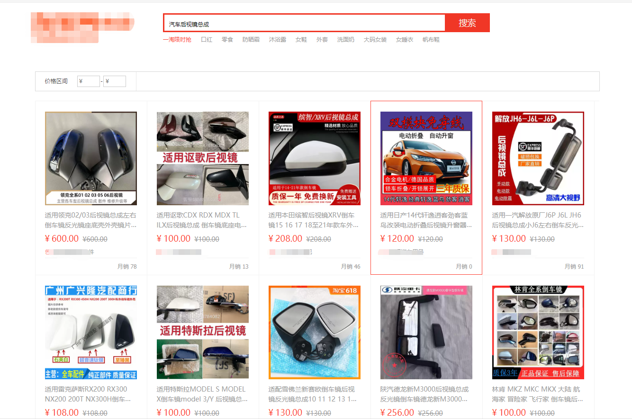Click the red 搜索 search button
This screenshot has height=419, width=632.
tap(467, 23)
